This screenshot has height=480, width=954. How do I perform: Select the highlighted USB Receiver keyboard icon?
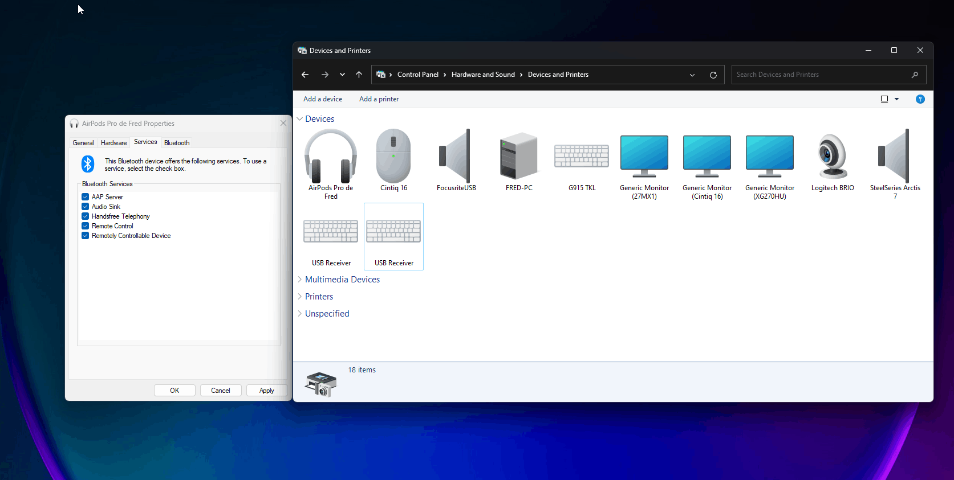[x=393, y=231]
